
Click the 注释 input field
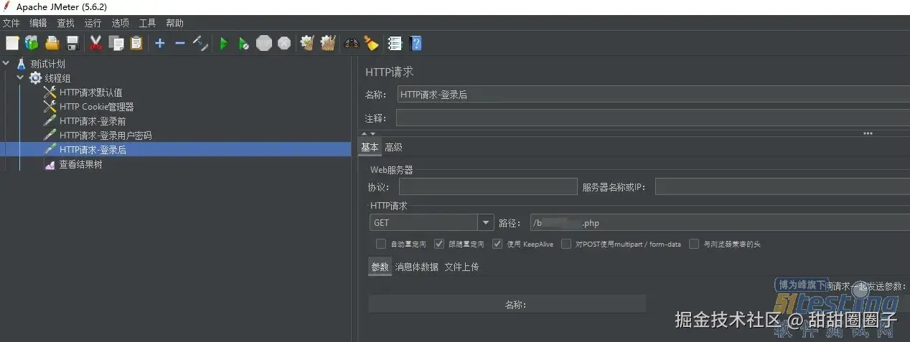pyautogui.click(x=653, y=118)
